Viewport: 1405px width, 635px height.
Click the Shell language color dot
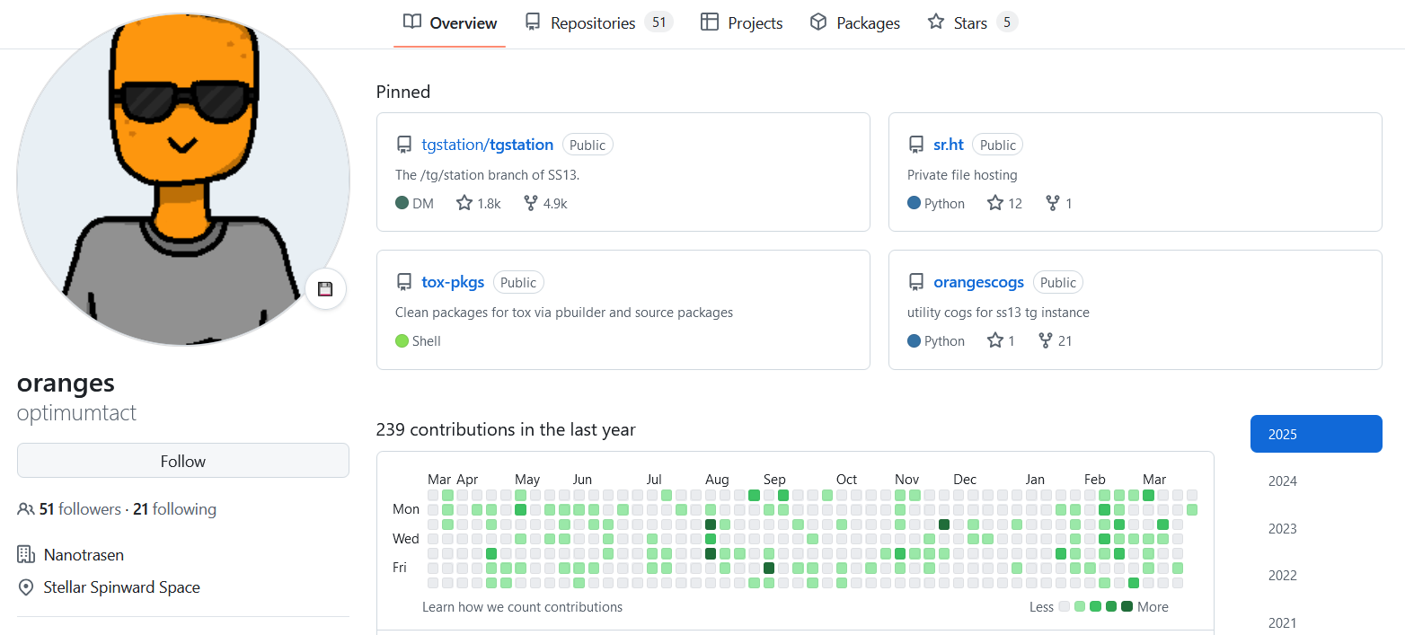tap(402, 340)
